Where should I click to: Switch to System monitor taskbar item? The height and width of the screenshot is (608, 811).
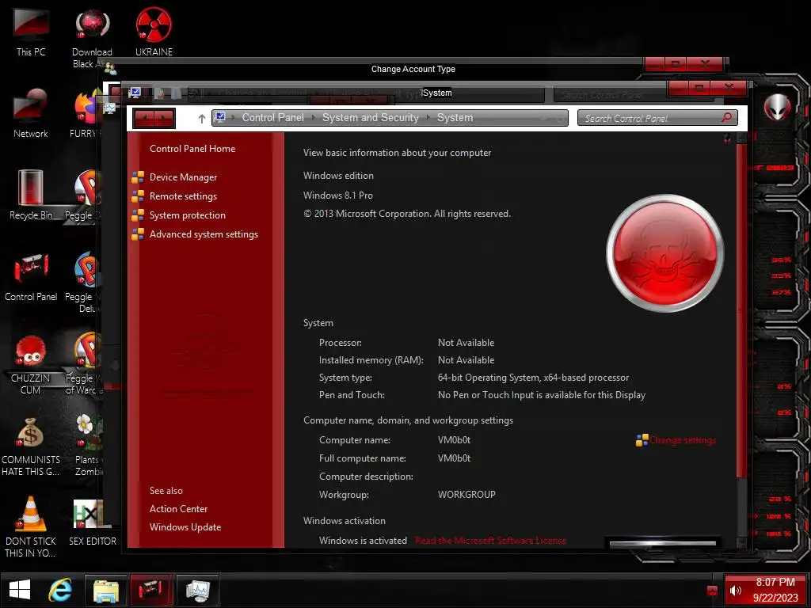[197, 590]
